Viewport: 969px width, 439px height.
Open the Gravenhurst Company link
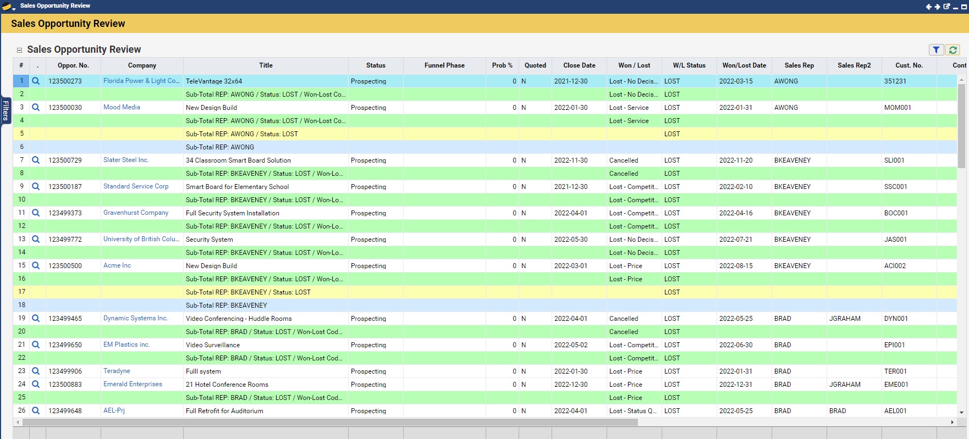point(136,213)
